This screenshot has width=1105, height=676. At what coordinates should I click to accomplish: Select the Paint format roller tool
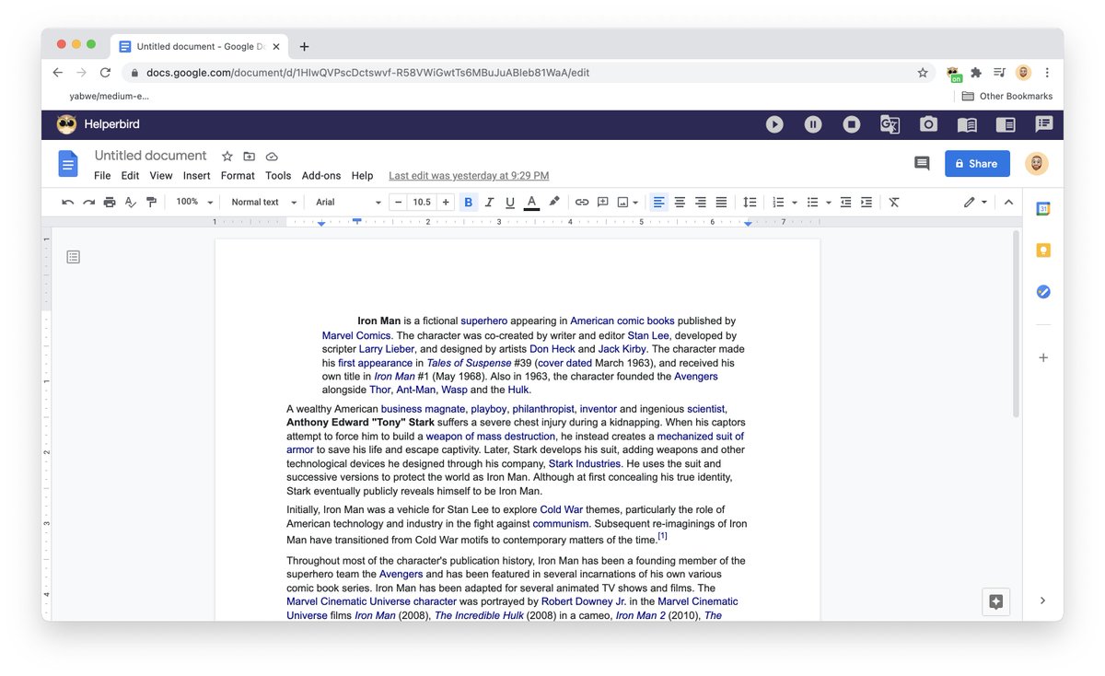(x=152, y=203)
